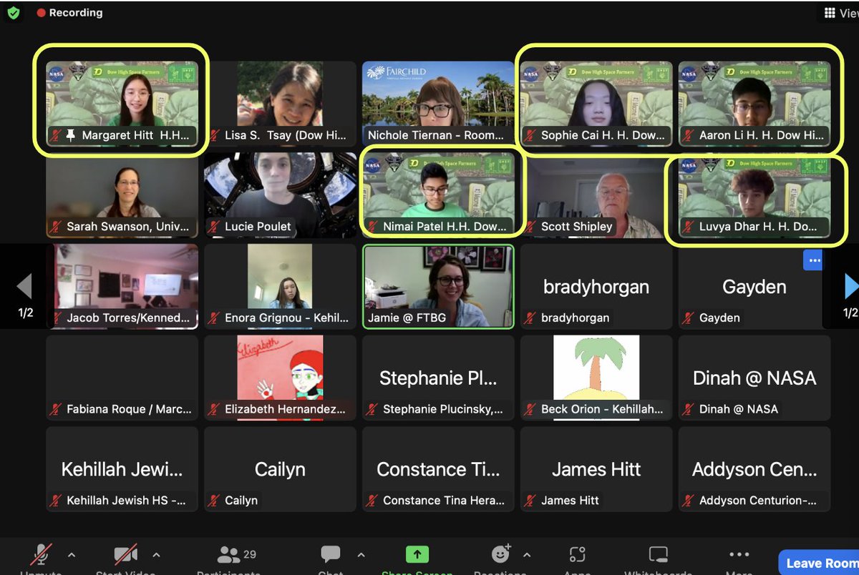Click muted mic icon beside Lucie Poulet
Viewport: 859px width, 575px height.
pos(215,226)
